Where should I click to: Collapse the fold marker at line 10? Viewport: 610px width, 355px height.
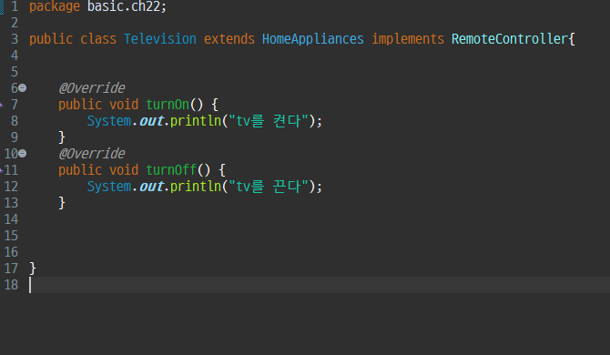[x=23, y=154]
